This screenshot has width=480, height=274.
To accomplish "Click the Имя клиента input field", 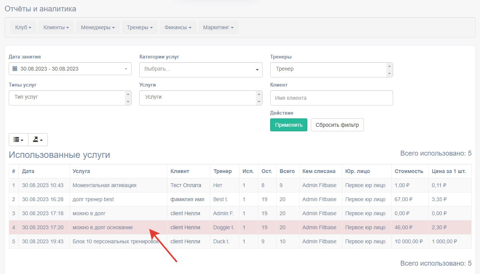I will coord(331,98).
